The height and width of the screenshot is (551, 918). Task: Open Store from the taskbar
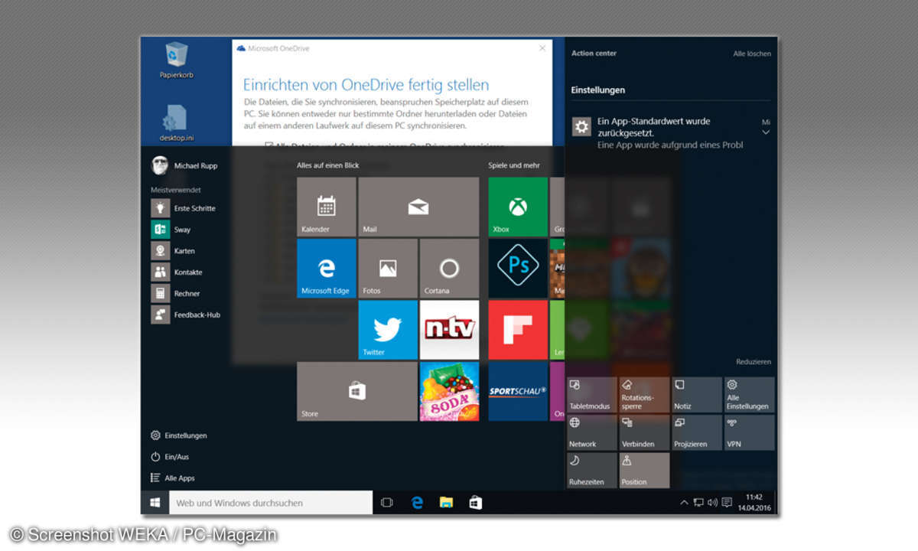pos(475,503)
